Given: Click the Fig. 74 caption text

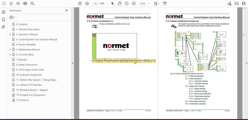Looking at the screenshot, I should pos(187,74).
